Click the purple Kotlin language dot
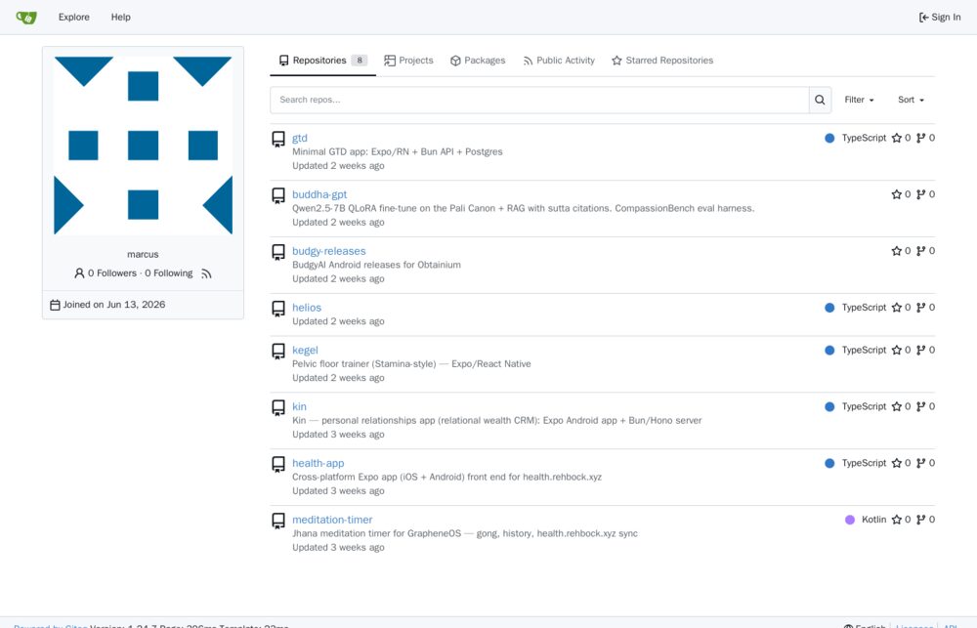 850,520
